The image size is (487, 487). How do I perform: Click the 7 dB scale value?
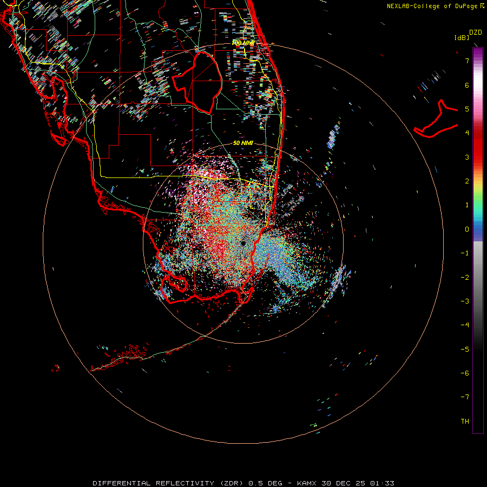point(467,61)
